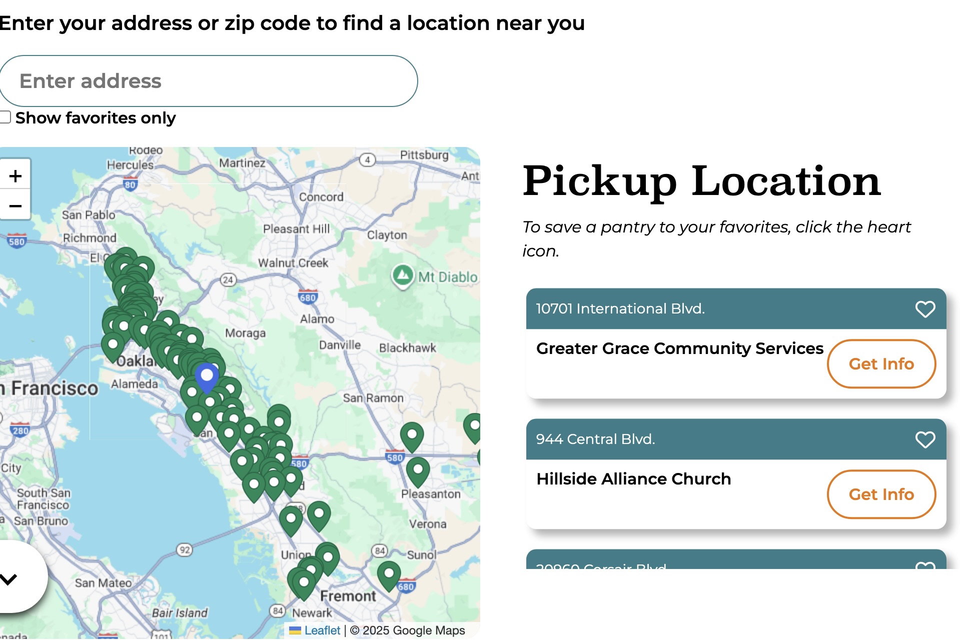Click the green pin near Interstate 680 south shield

tap(389, 575)
